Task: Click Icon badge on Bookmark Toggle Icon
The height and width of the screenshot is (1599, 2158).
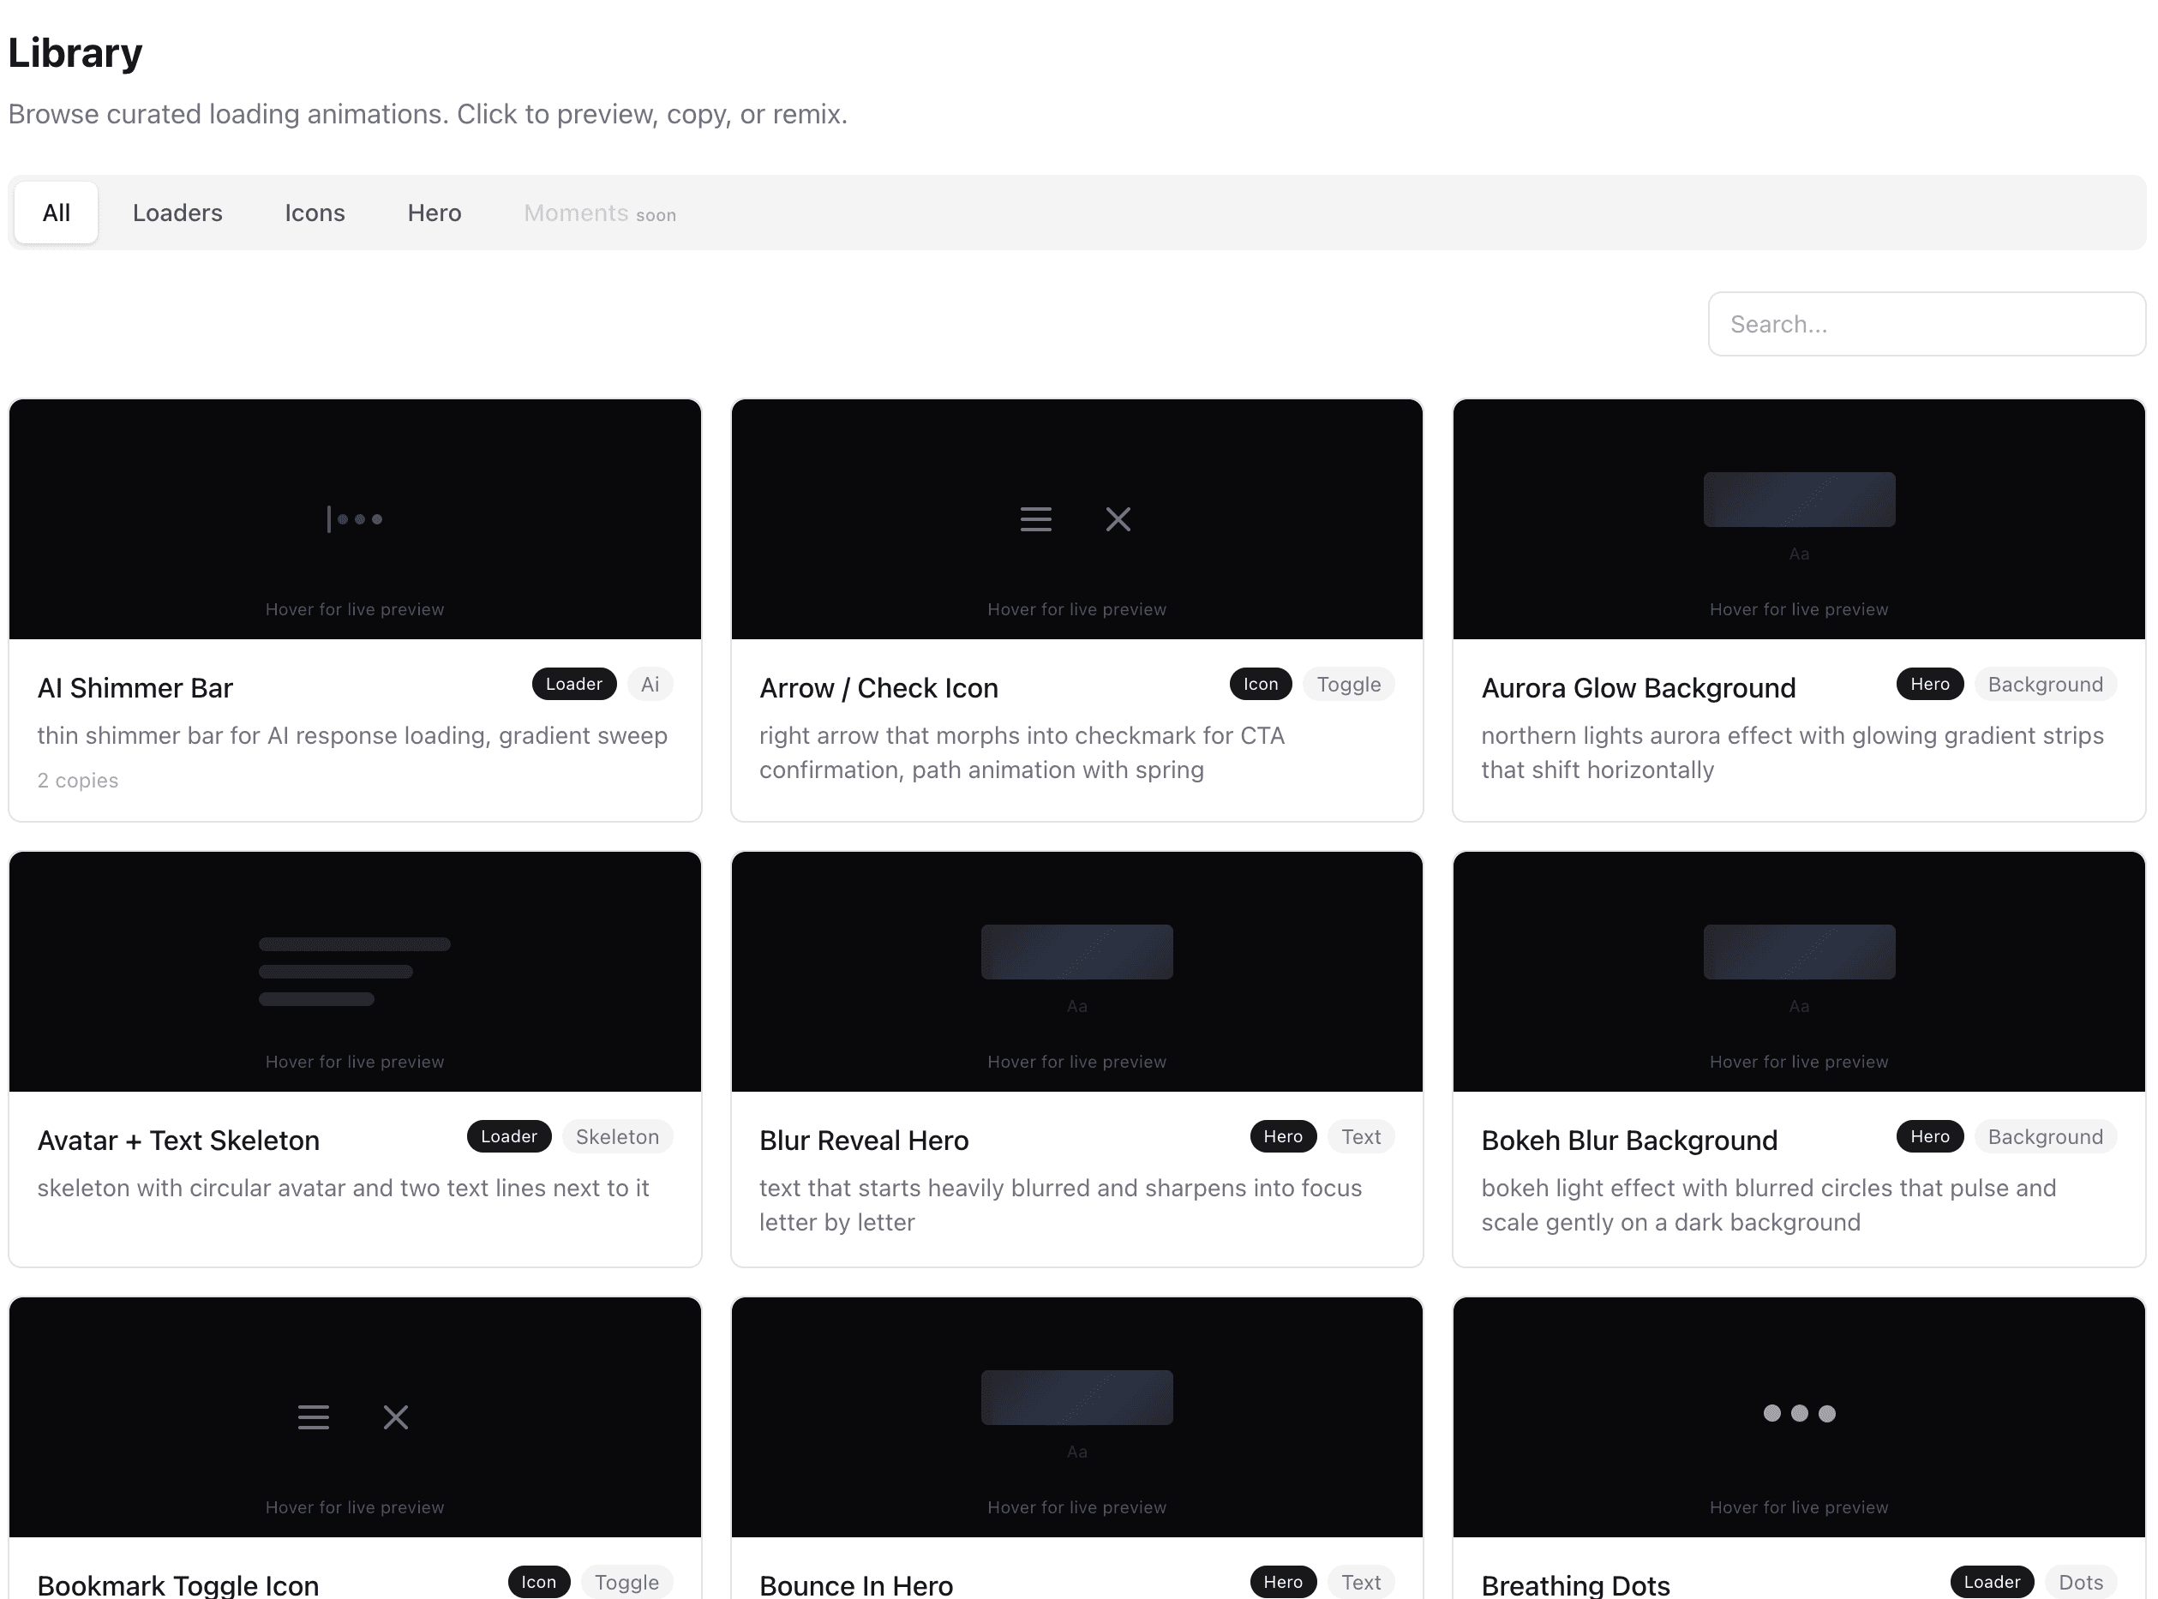Action: point(539,1583)
